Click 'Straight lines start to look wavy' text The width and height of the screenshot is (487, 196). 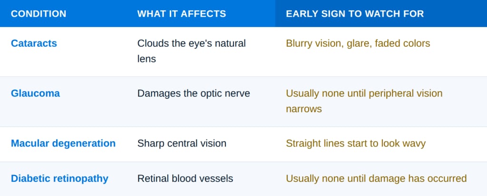356,144
